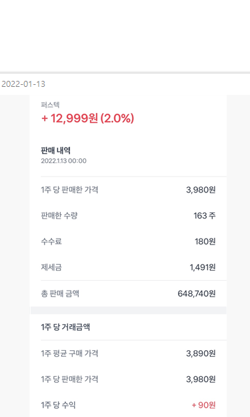
Task: Click the 2022.1.13 00:00 timestamp
Action: tap(64, 161)
